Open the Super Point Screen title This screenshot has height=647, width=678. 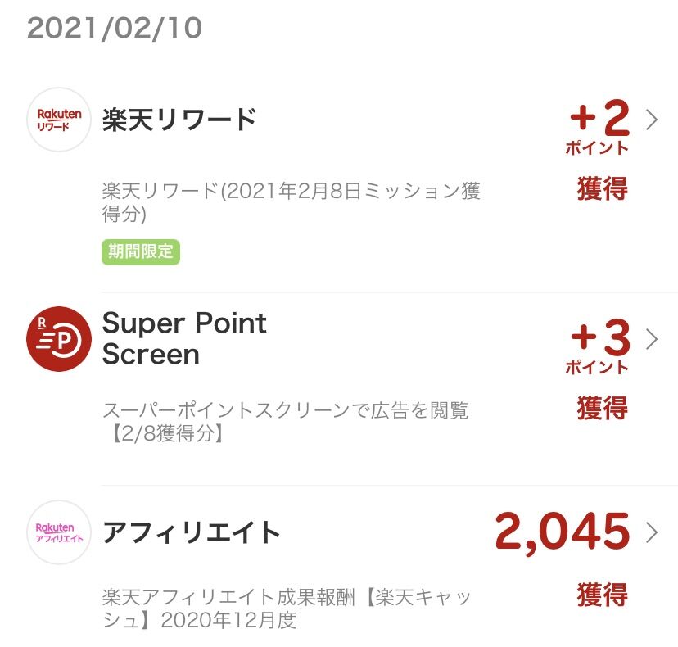(184, 338)
